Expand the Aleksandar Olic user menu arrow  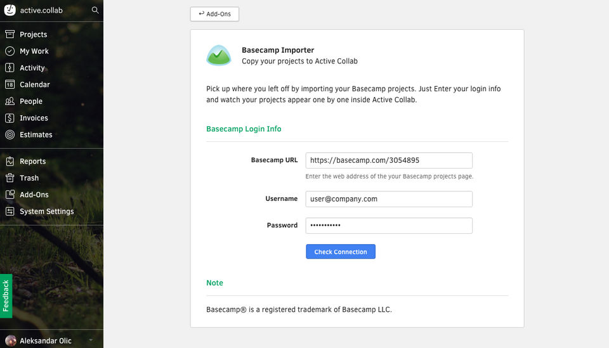(91, 340)
